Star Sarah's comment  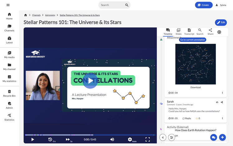point(197,118)
